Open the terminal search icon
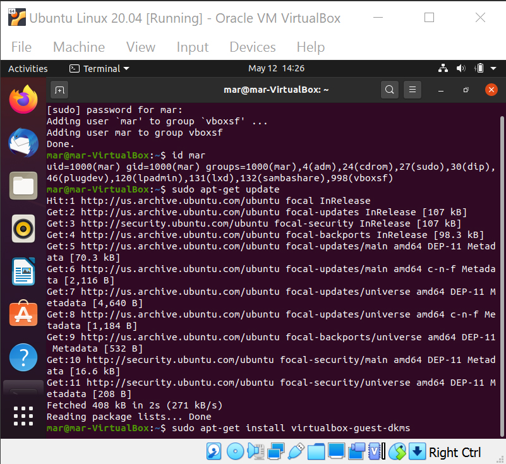 pyautogui.click(x=390, y=90)
